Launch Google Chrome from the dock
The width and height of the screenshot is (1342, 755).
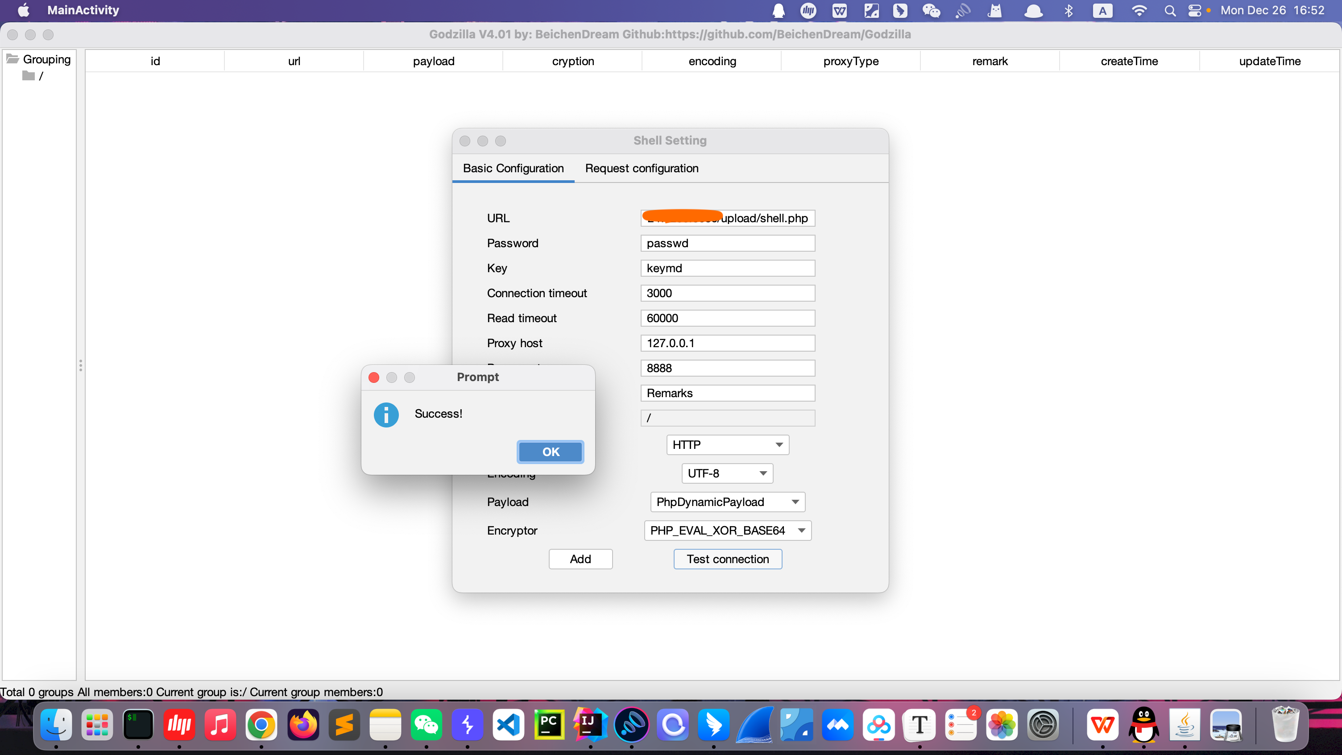coord(261,725)
